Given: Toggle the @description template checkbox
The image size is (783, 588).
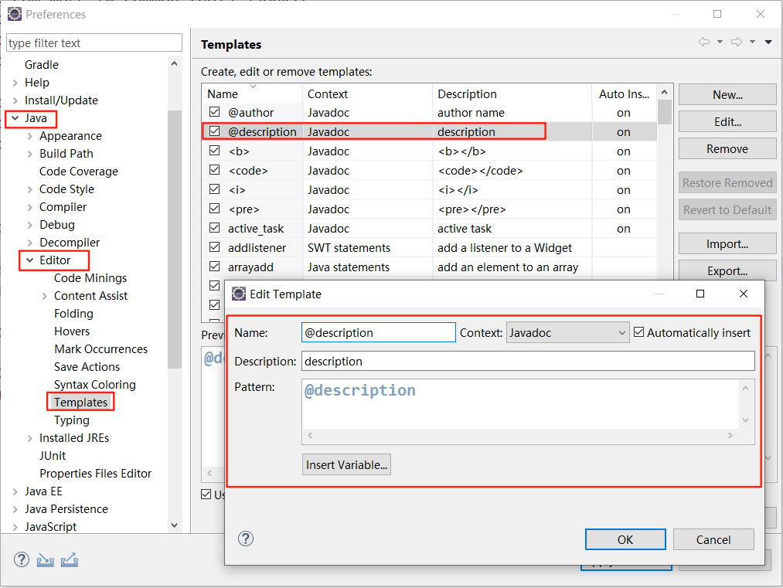Looking at the screenshot, I should [x=215, y=131].
